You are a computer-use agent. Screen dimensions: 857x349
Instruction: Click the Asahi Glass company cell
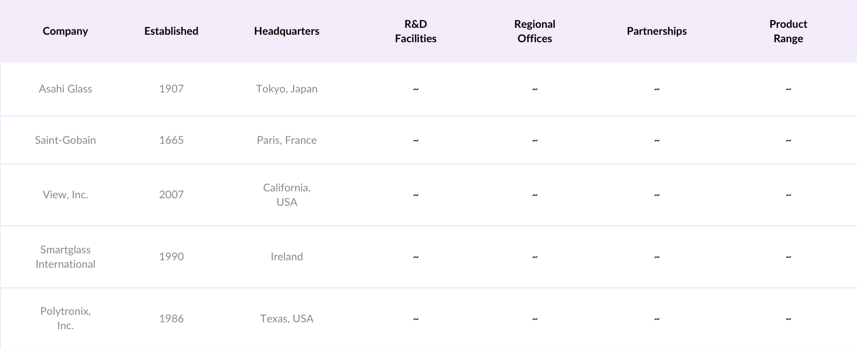[x=65, y=89]
